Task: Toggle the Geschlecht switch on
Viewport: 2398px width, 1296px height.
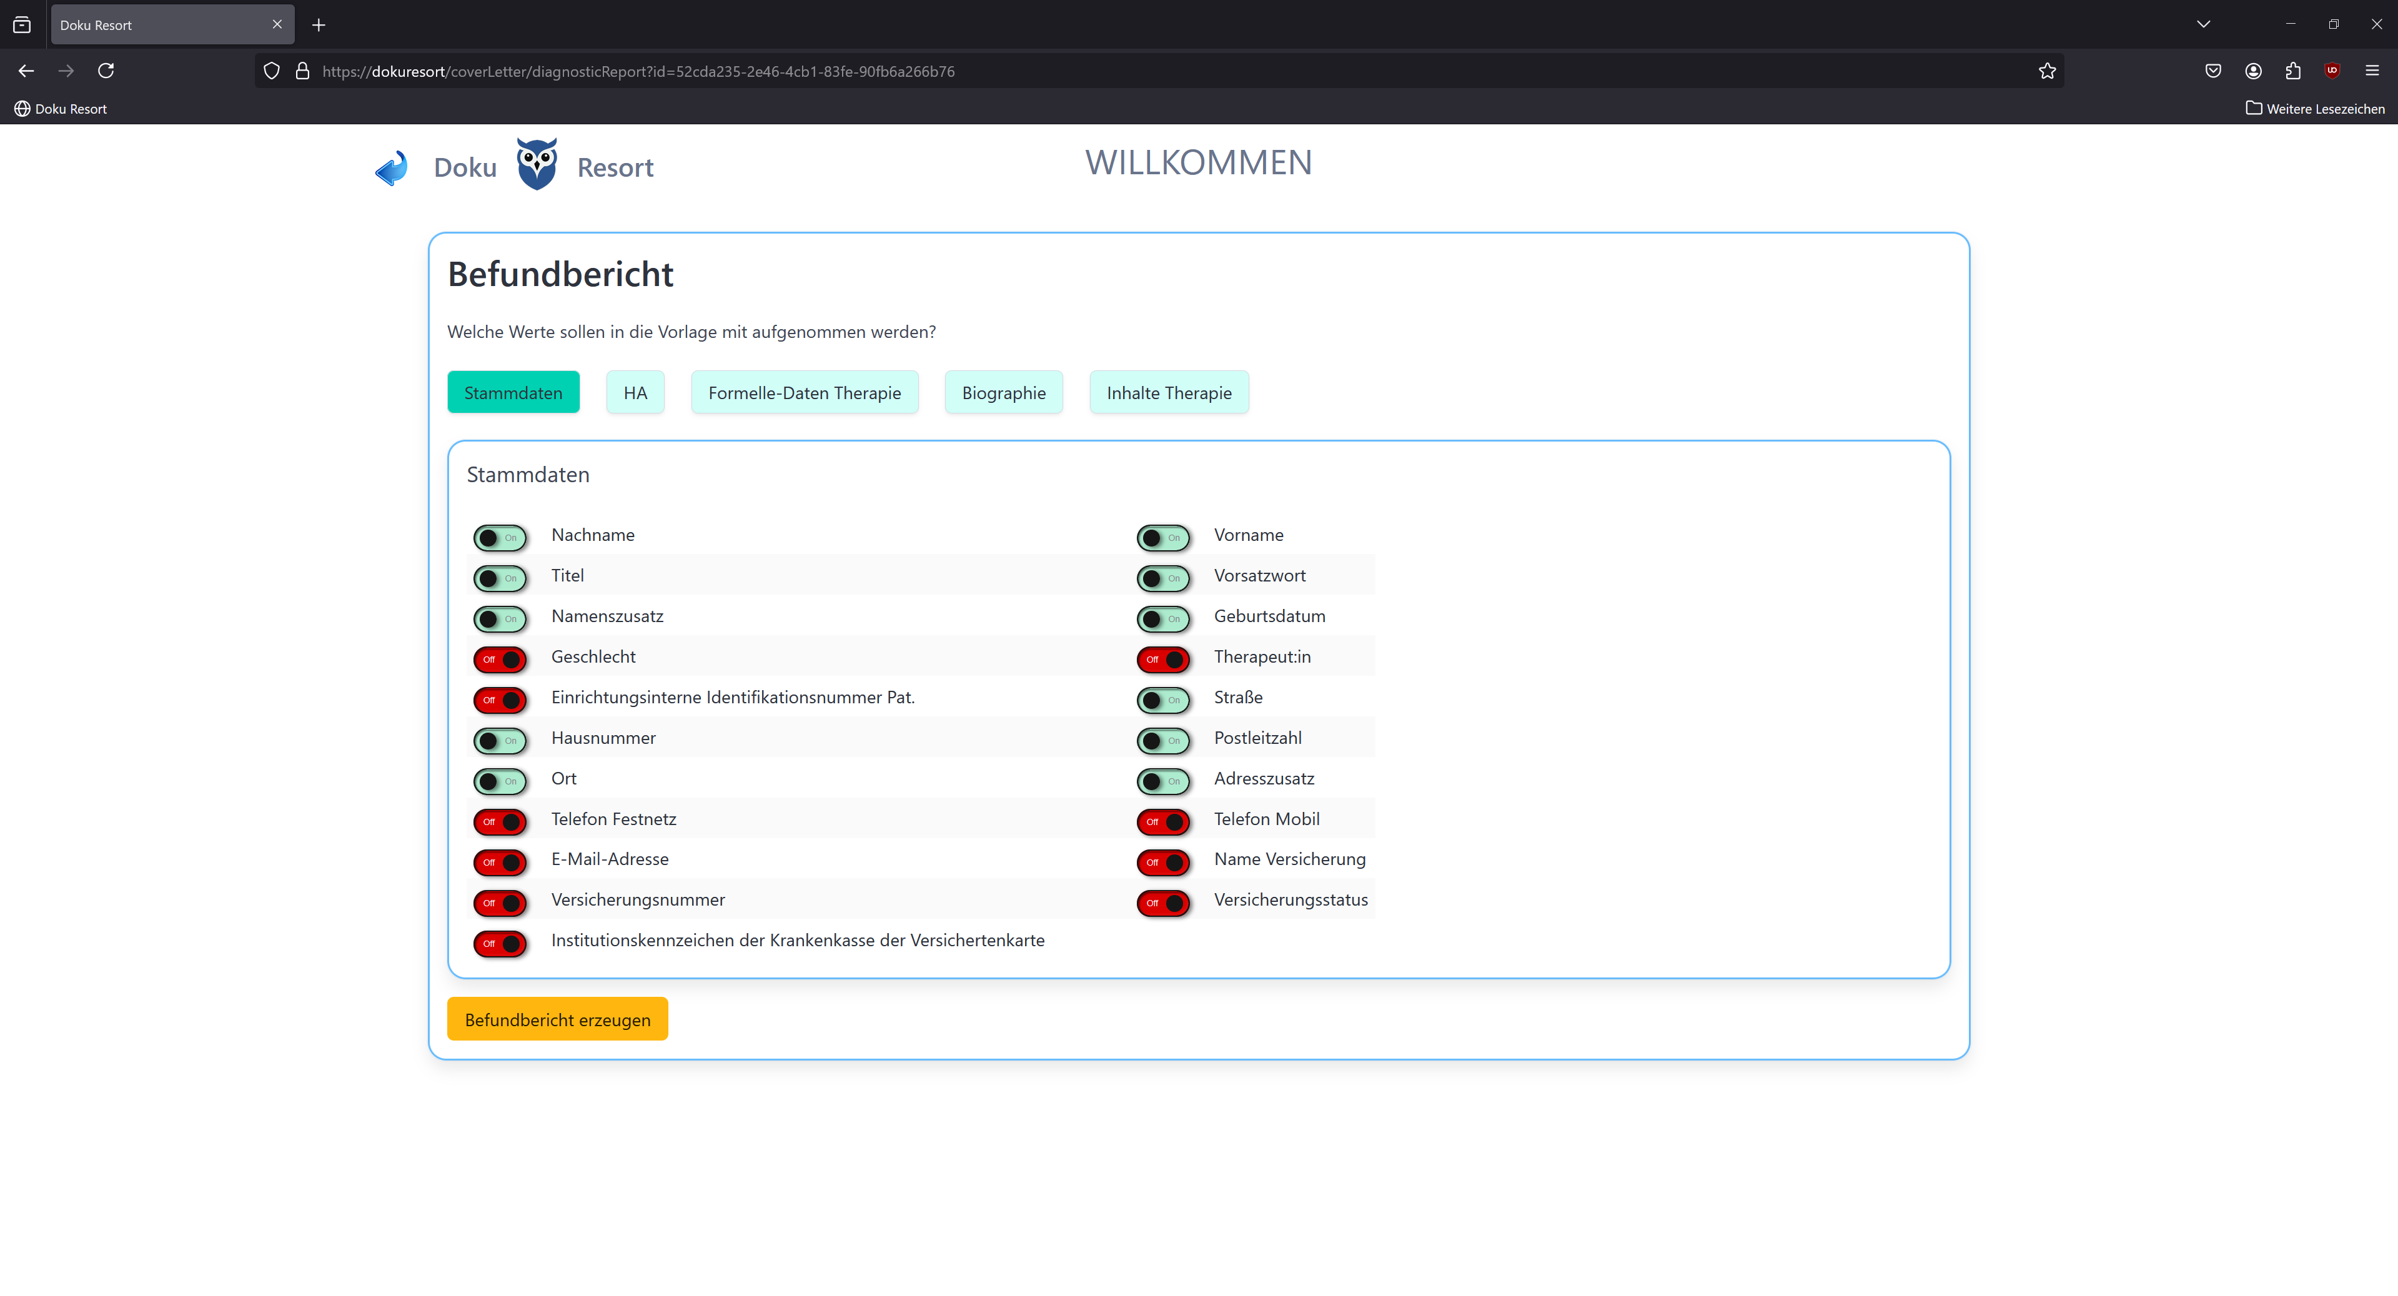Action: [500, 659]
